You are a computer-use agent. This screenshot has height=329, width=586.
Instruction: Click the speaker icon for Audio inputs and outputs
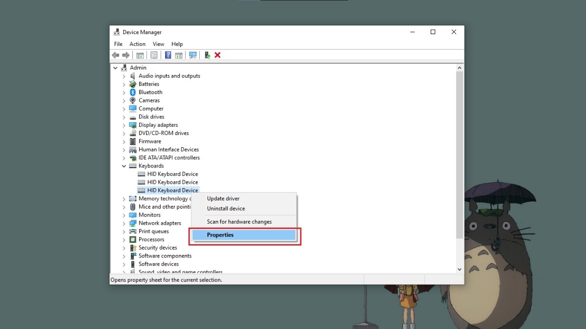[x=132, y=76]
